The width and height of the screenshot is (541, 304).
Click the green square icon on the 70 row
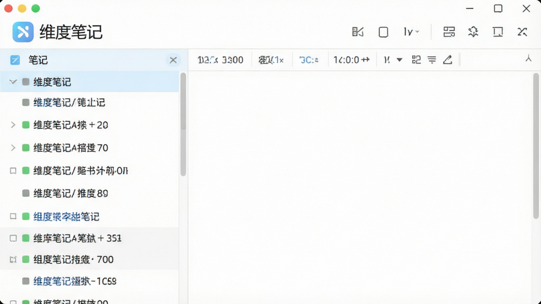click(25, 148)
